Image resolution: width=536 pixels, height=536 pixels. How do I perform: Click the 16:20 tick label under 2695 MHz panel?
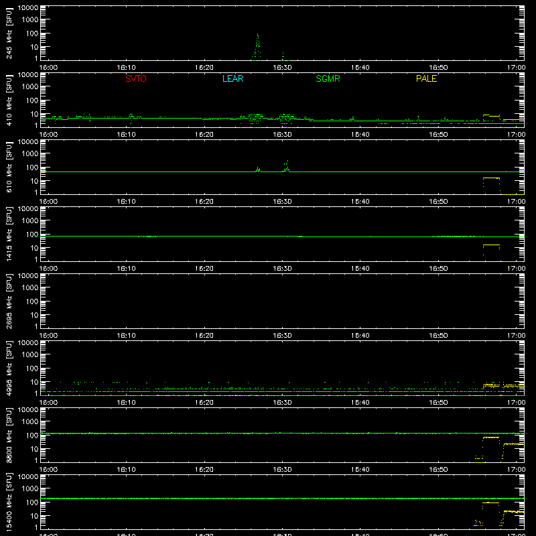204,336
